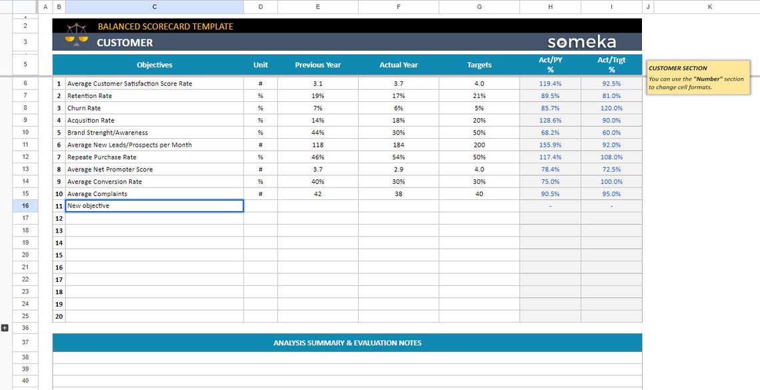Select column C header
The image size is (760, 390).
[x=154, y=6]
